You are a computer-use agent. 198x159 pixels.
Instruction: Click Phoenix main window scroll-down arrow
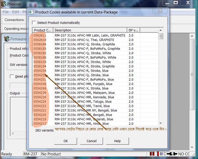[x=192, y=147]
